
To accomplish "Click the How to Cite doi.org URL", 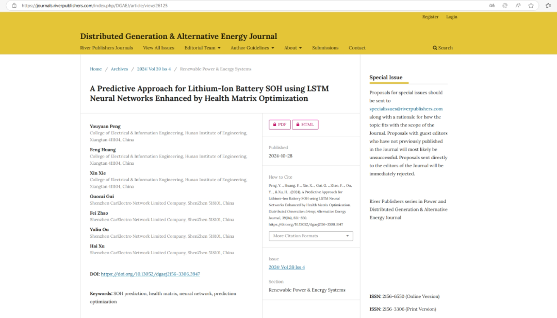I will (306, 224).
